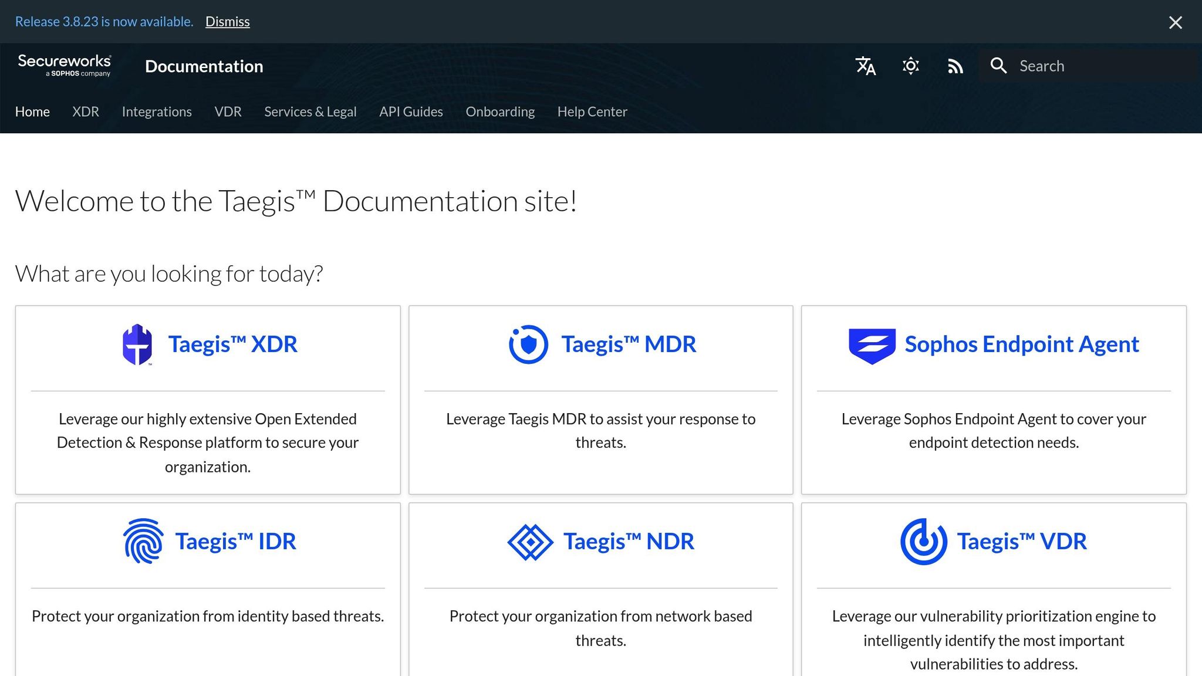Click the Secureworks logo
Image resolution: width=1202 pixels, height=676 pixels.
point(65,65)
